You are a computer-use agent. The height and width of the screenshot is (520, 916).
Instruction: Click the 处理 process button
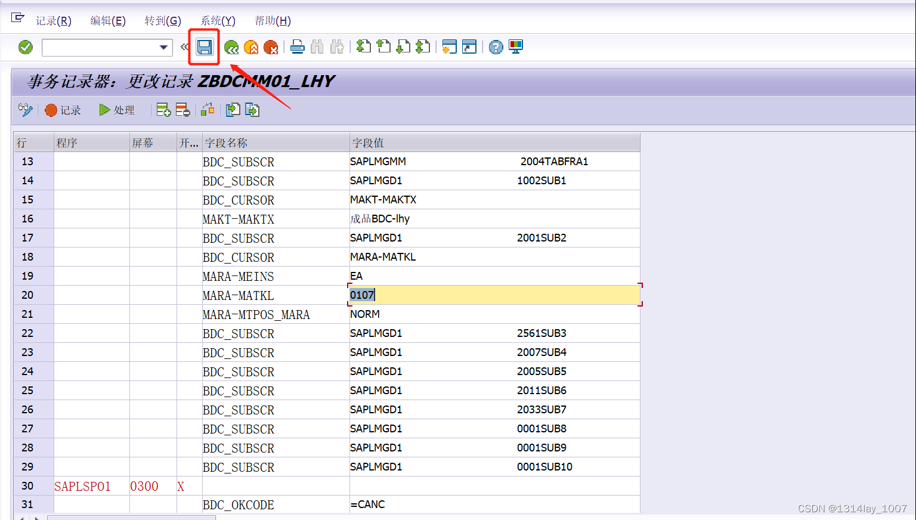tap(117, 110)
